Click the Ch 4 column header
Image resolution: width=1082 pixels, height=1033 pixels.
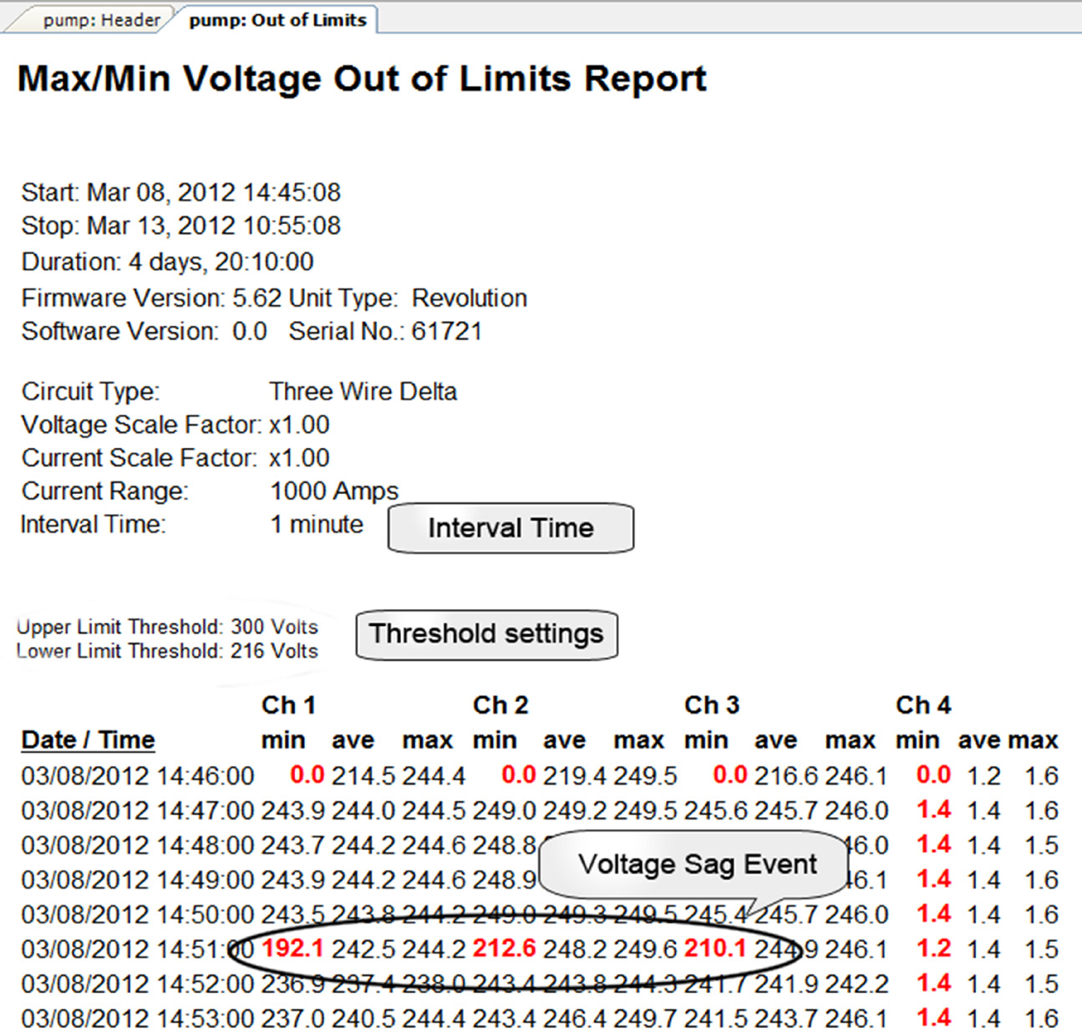point(922,705)
